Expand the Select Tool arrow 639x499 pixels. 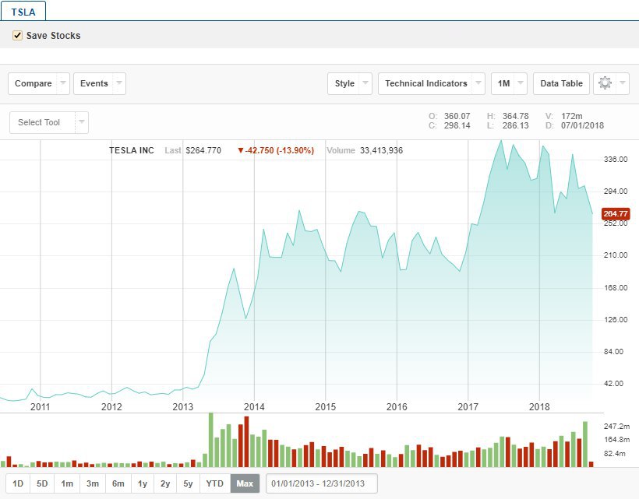[82, 122]
